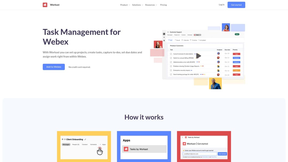Expand the Product dropdown menu

pyautogui.click(x=125, y=5)
